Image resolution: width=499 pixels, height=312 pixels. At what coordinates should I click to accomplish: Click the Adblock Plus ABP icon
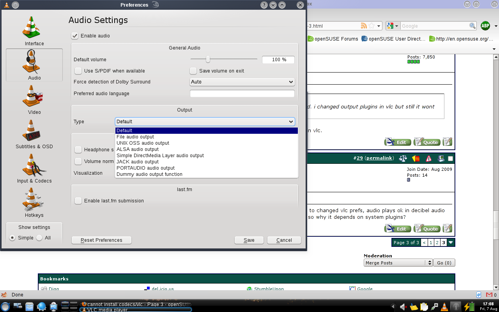point(485,26)
